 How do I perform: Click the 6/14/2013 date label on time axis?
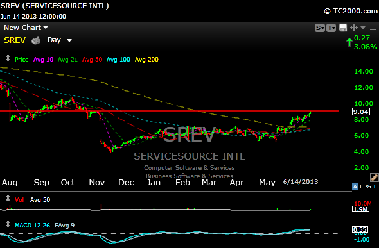pos(301,182)
